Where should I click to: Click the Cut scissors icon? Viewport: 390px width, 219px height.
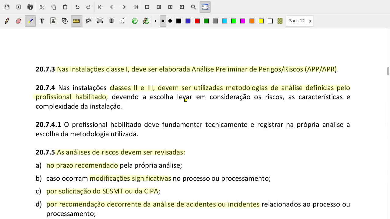click(42, 7)
